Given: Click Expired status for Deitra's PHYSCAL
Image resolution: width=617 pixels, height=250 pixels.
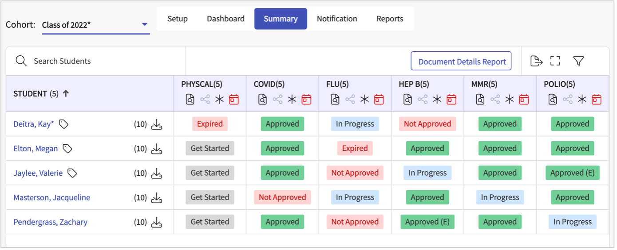Looking at the screenshot, I should (210, 124).
